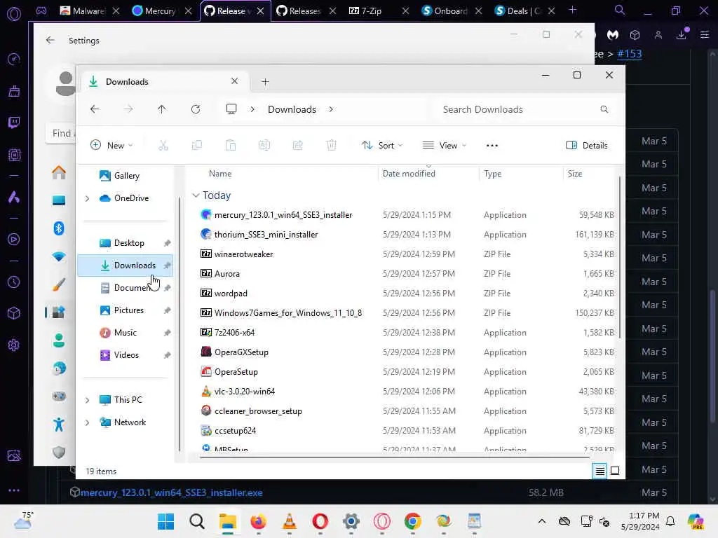Click the Explorer horizontal scrollbar

click(x=395, y=457)
